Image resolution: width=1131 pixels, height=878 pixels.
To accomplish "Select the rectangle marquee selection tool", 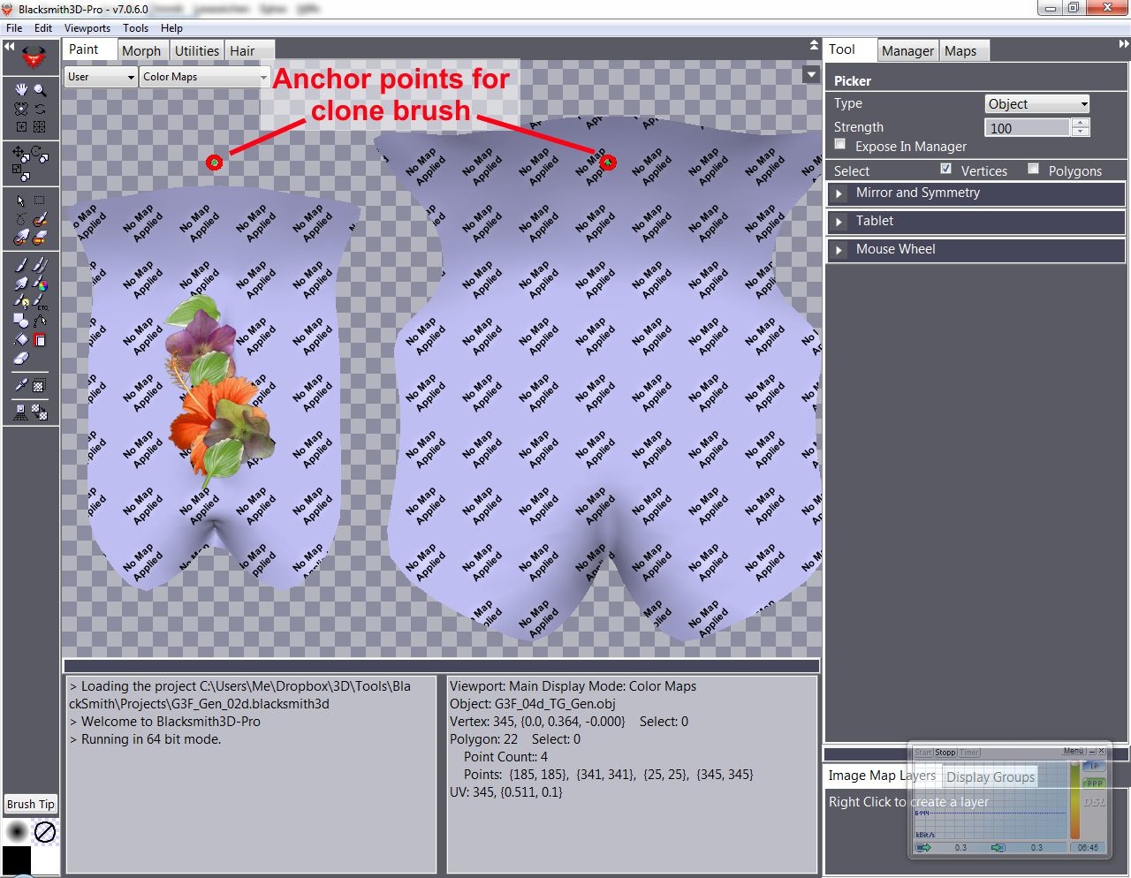I will coord(40,201).
